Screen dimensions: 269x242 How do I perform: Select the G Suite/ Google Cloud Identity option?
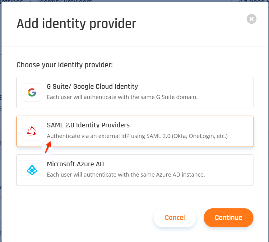pyautogui.click(x=135, y=92)
